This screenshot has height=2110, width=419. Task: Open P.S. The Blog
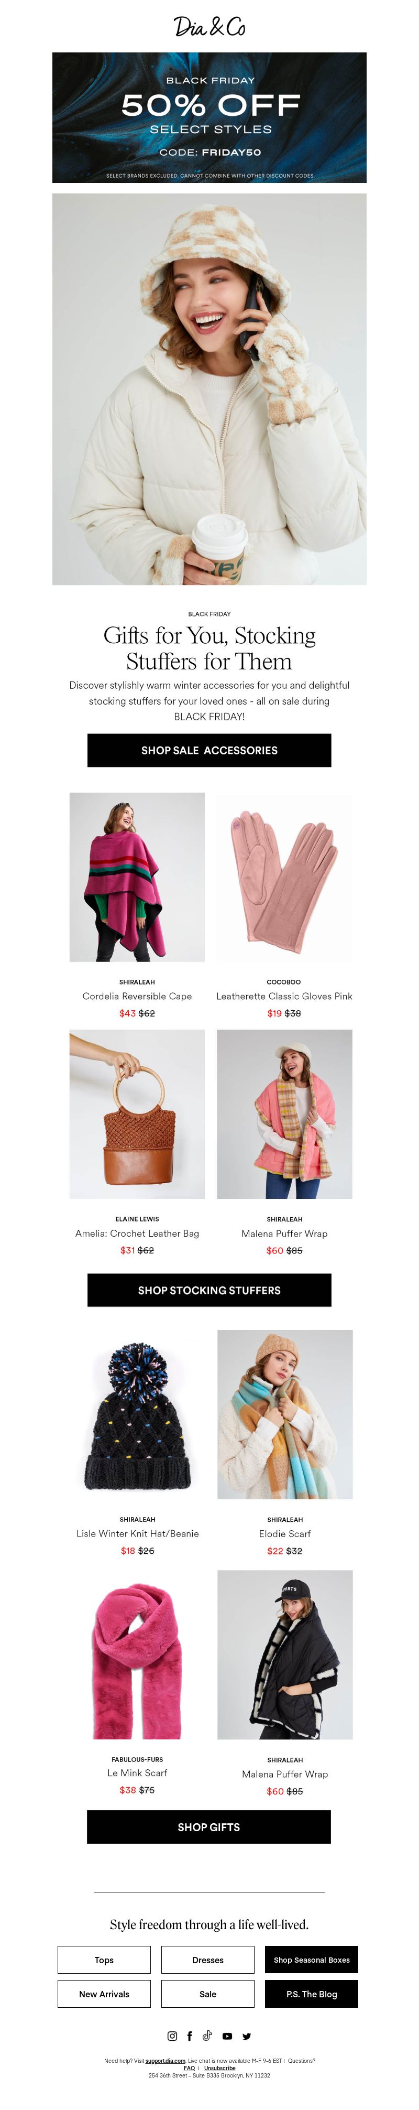[312, 1994]
